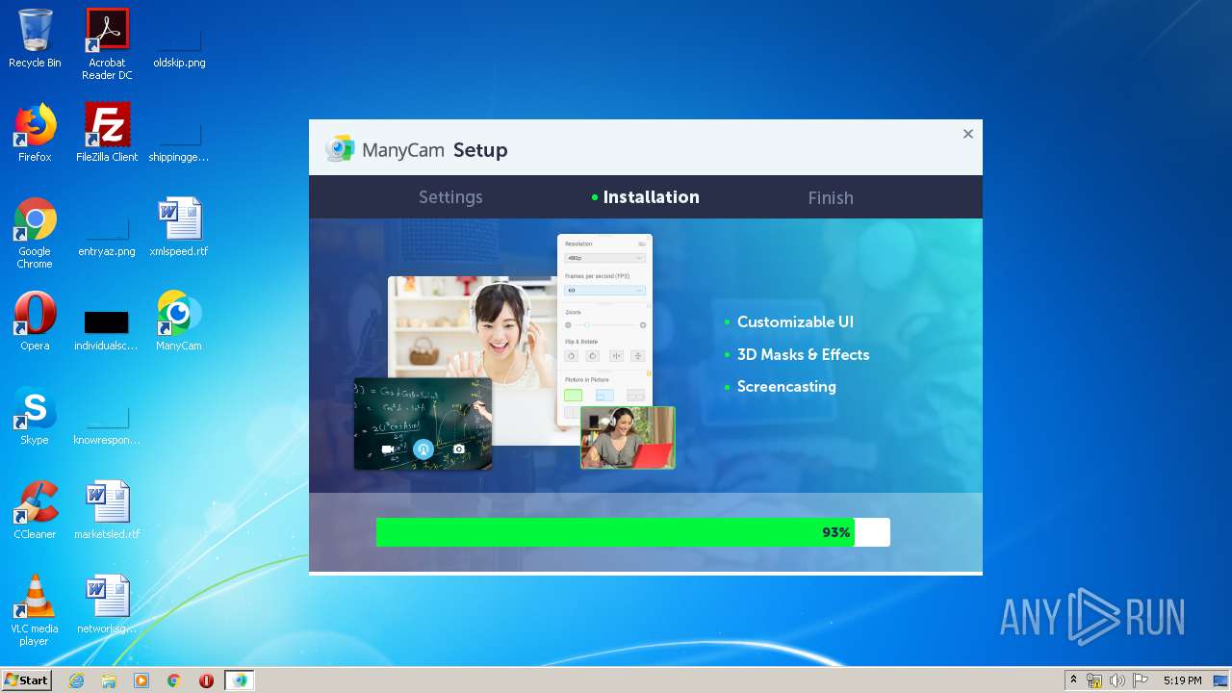Go to the Finish step tab
The image size is (1232, 693).
(x=831, y=197)
